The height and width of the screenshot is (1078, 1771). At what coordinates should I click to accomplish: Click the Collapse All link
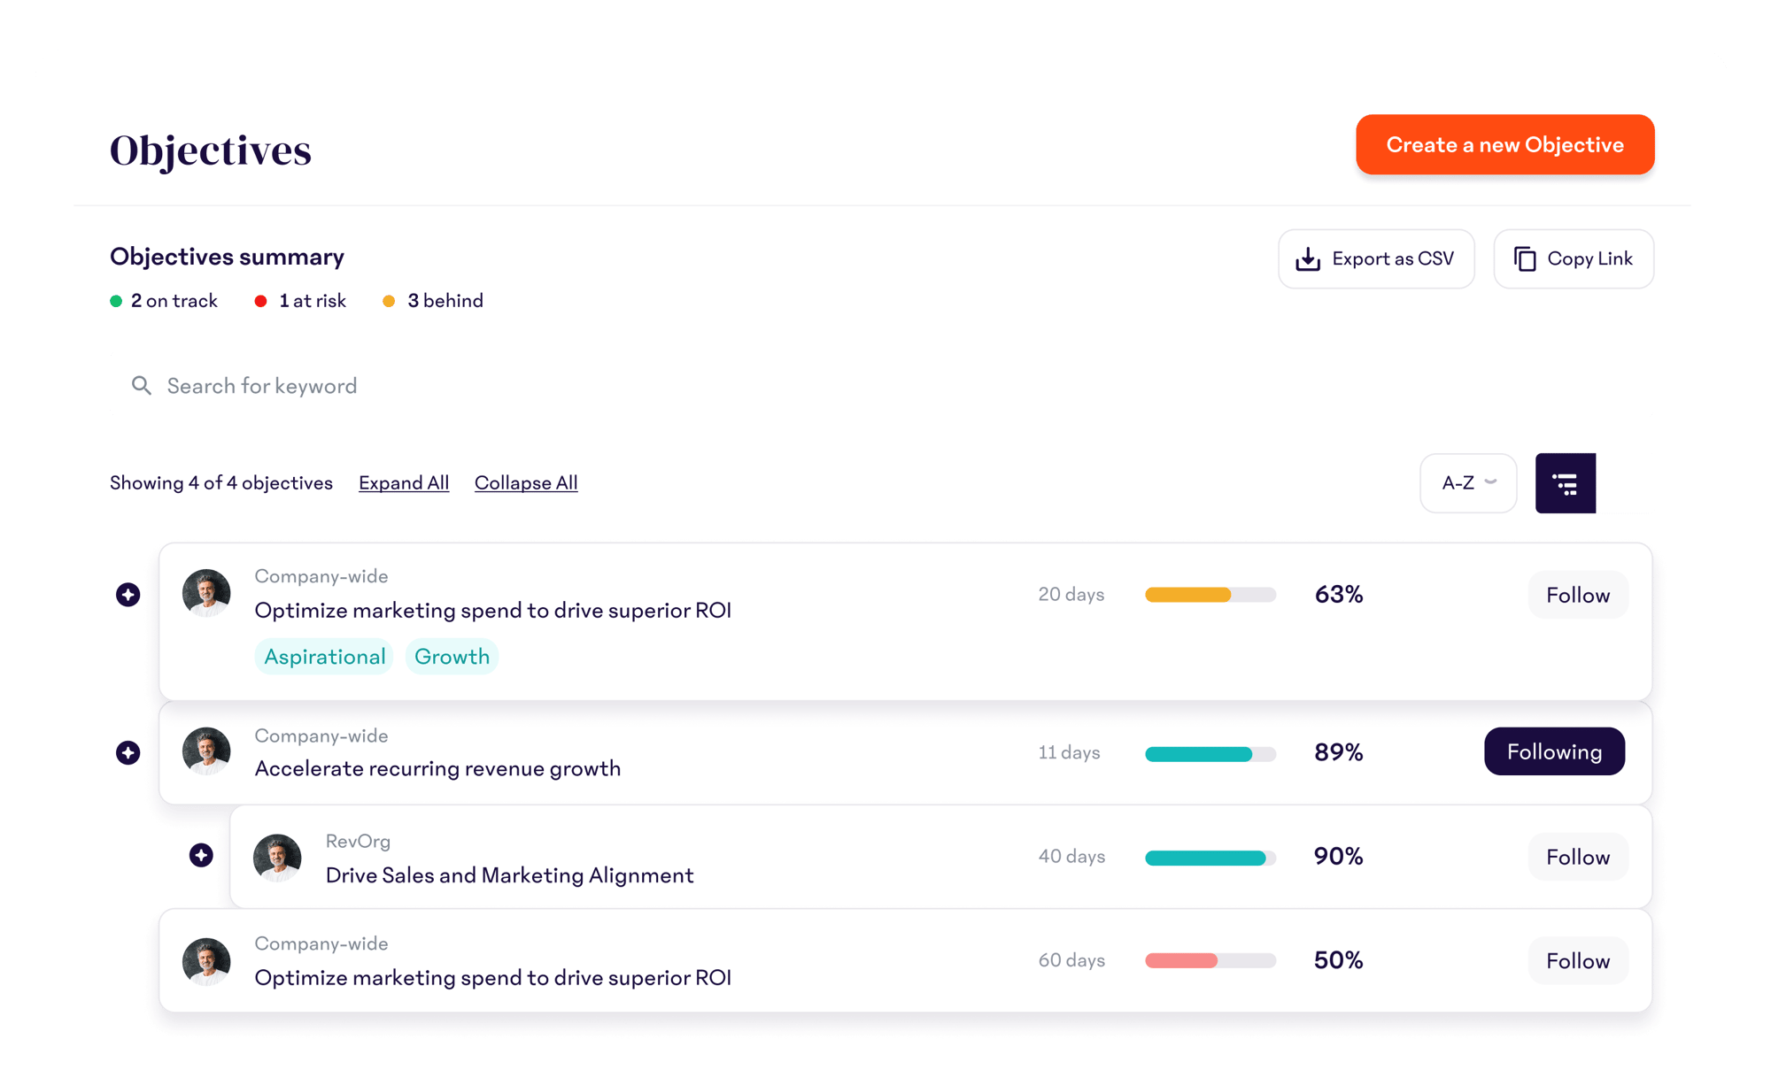point(526,483)
